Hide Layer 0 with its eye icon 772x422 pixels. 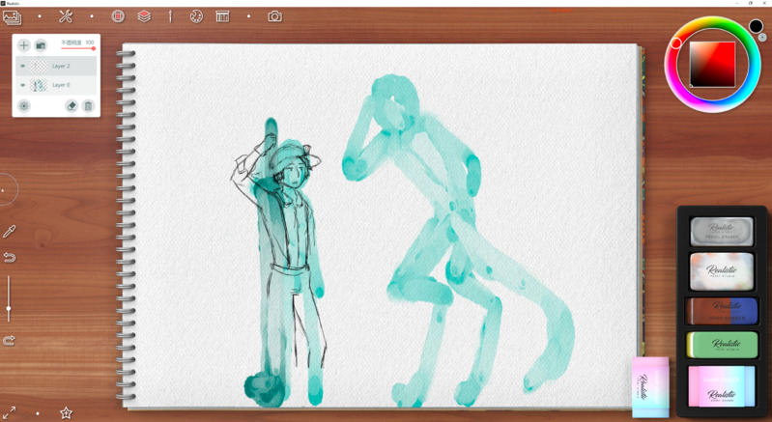[x=22, y=85]
